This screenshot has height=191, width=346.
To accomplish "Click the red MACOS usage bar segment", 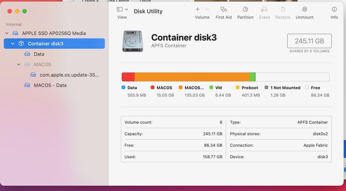I will [128, 77].
